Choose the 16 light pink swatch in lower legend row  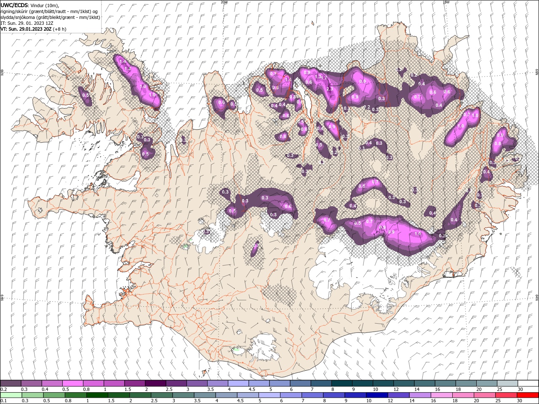[443, 395]
